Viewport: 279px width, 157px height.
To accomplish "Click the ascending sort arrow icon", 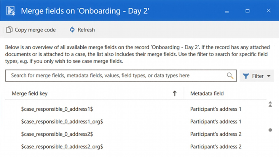I will click(175, 93).
